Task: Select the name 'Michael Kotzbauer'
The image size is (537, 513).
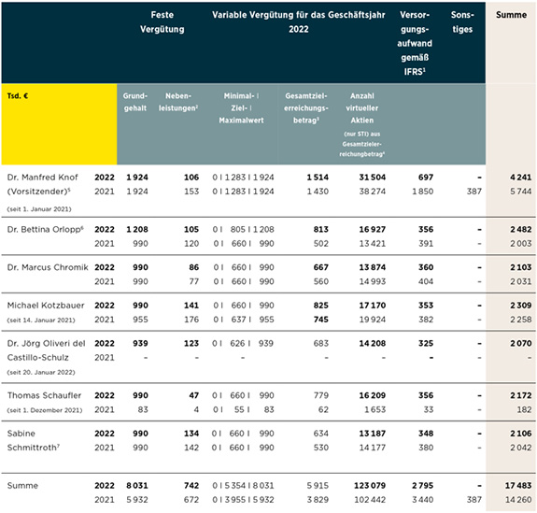Action: pos(46,306)
